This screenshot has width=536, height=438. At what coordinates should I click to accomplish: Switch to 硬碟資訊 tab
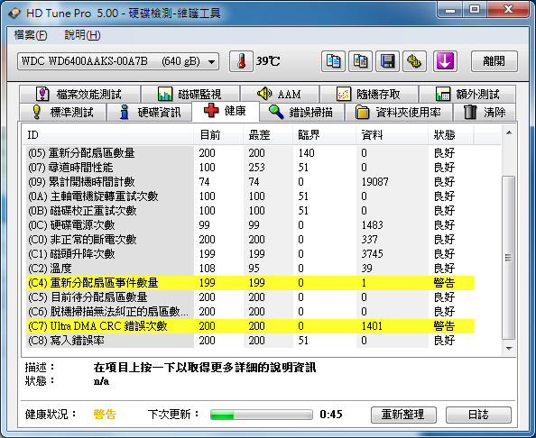coord(150,112)
